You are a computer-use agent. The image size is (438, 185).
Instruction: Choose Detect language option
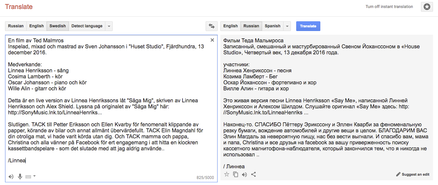pos(87,26)
